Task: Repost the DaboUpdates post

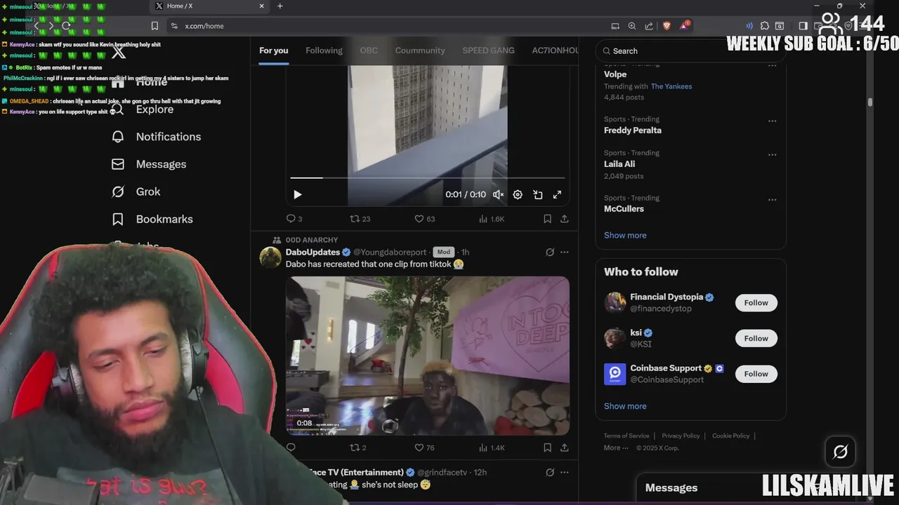Action: point(357,447)
